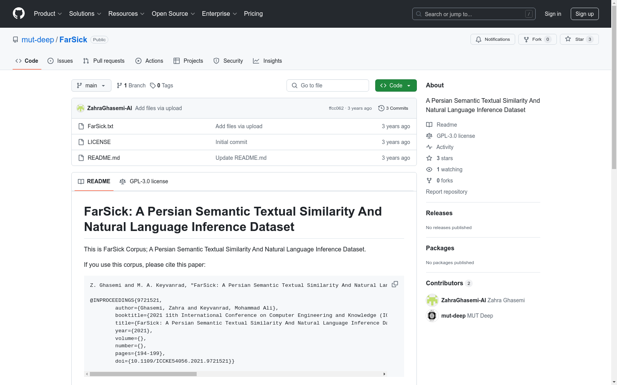
Task: Click the Notifications button
Action: coord(493,39)
